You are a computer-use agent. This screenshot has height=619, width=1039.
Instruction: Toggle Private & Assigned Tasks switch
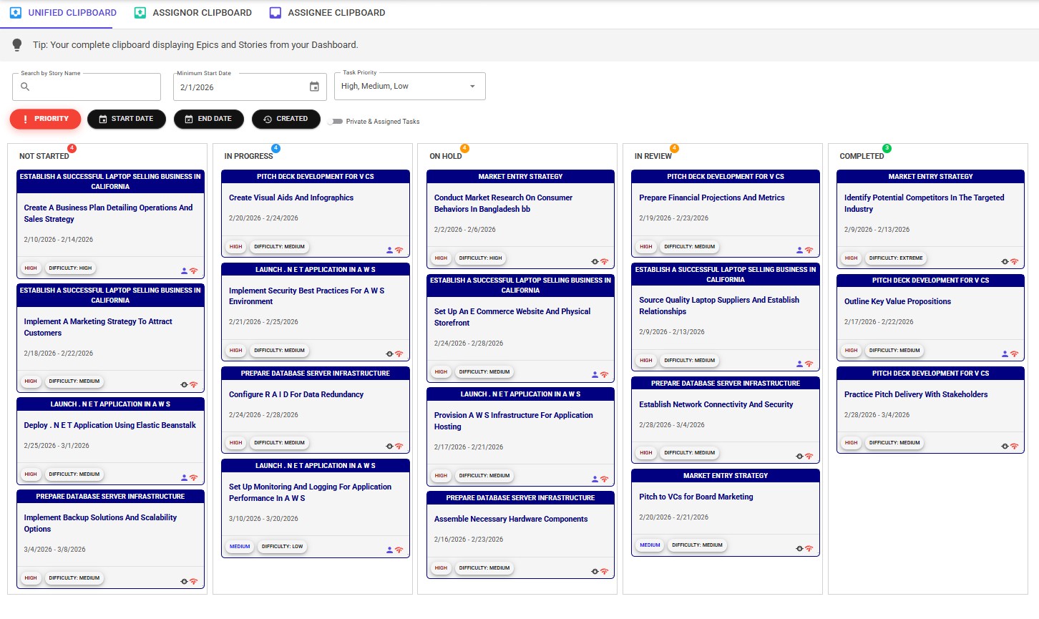click(335, 122)
